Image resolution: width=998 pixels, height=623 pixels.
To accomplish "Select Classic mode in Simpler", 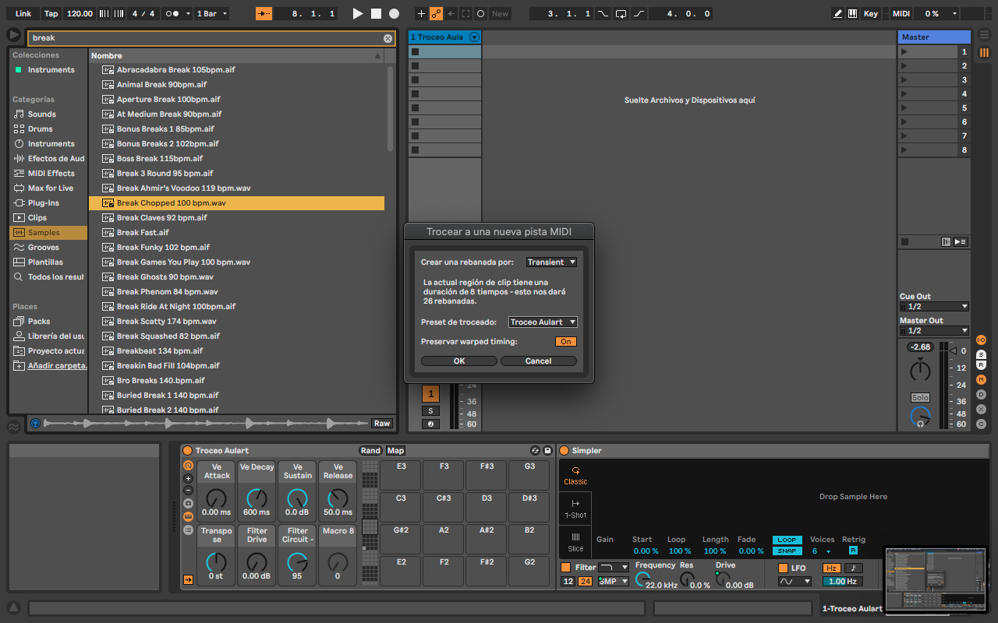I will click(575, 475).
